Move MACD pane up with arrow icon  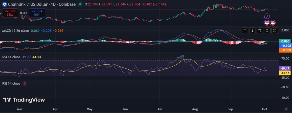point(245,31)
